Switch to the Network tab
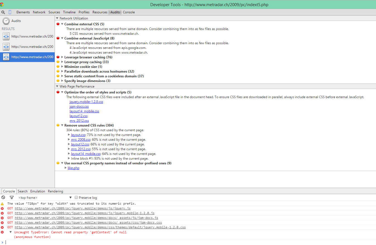Screen dimensions: 376x245 tap(39, 12)
